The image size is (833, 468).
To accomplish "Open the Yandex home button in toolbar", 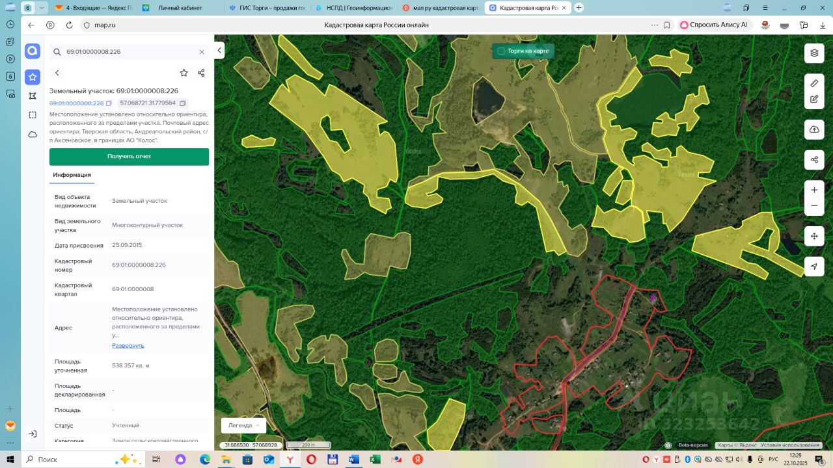I will pyautogui.click(x=50, y=25).
